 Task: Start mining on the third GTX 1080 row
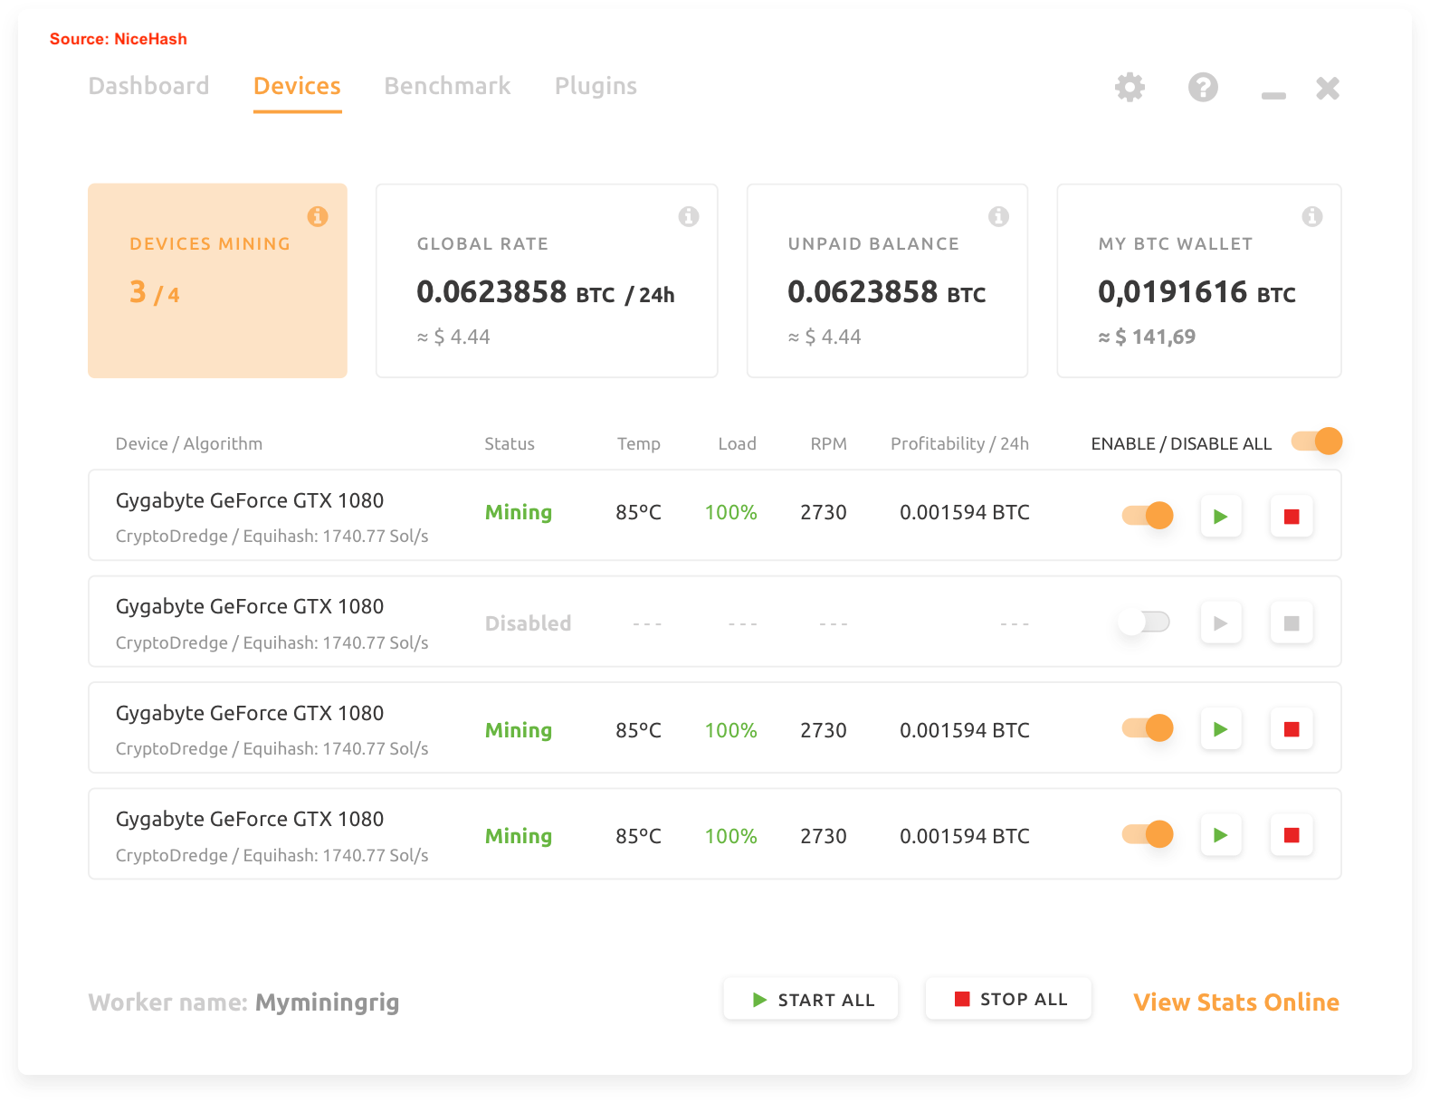point(1221,729)
